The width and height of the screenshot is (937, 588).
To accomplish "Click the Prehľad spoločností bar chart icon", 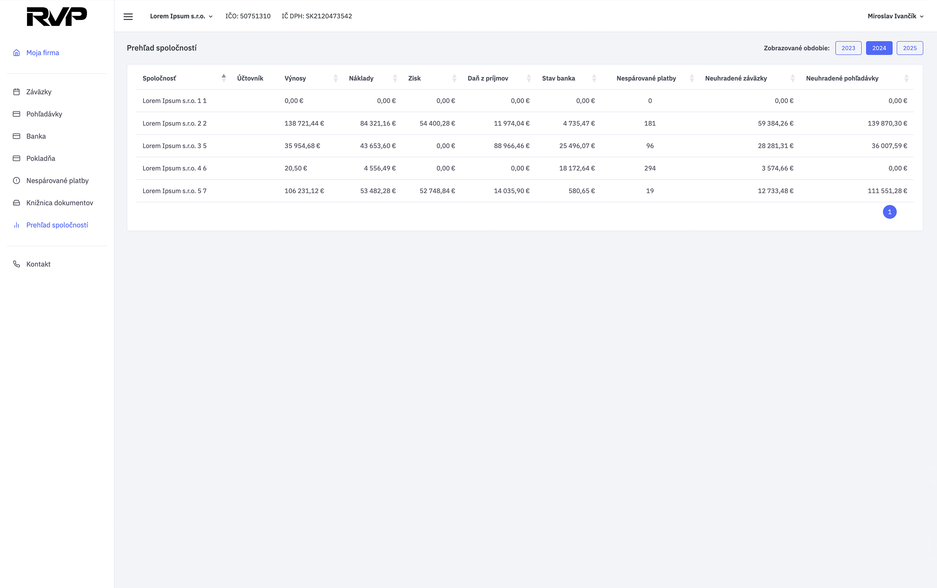I will 16,225.
